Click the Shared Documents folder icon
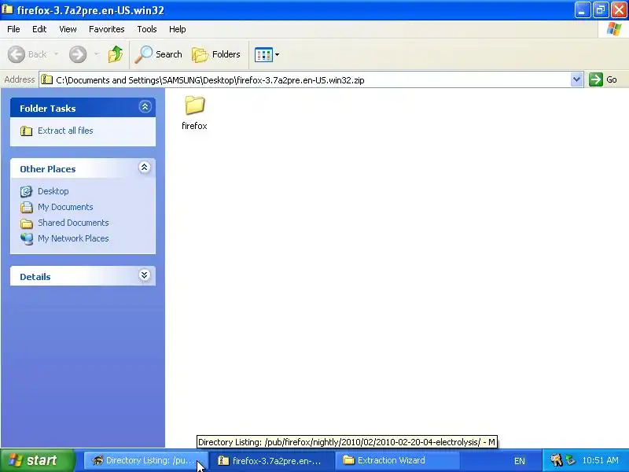629x472 pixels. coord(26,223)
